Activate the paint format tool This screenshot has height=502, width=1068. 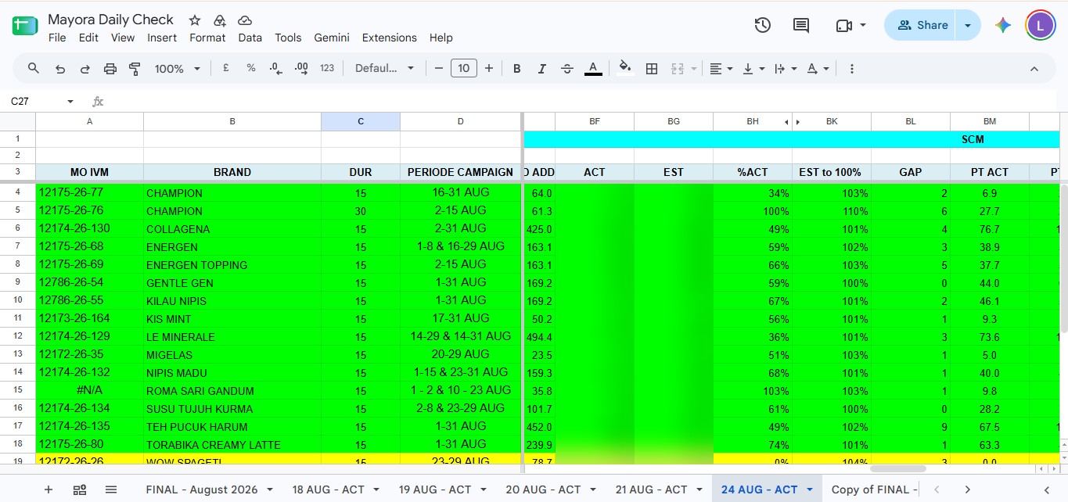[x=135, y=69]
